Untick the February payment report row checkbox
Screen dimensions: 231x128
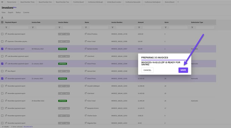pyautogui.click(x=2, y=49)
